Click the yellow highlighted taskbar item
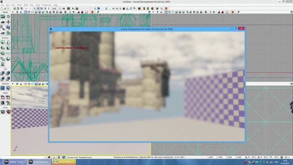This screenshot has width=293, height=165. [64, 162]
